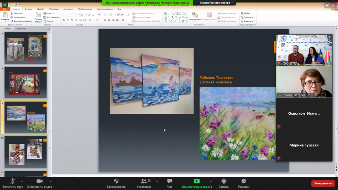Click the New Slide icon in the ribbon
Image resolution: width=338 pixels, height=190 pixels.
(x=38, y=15)
